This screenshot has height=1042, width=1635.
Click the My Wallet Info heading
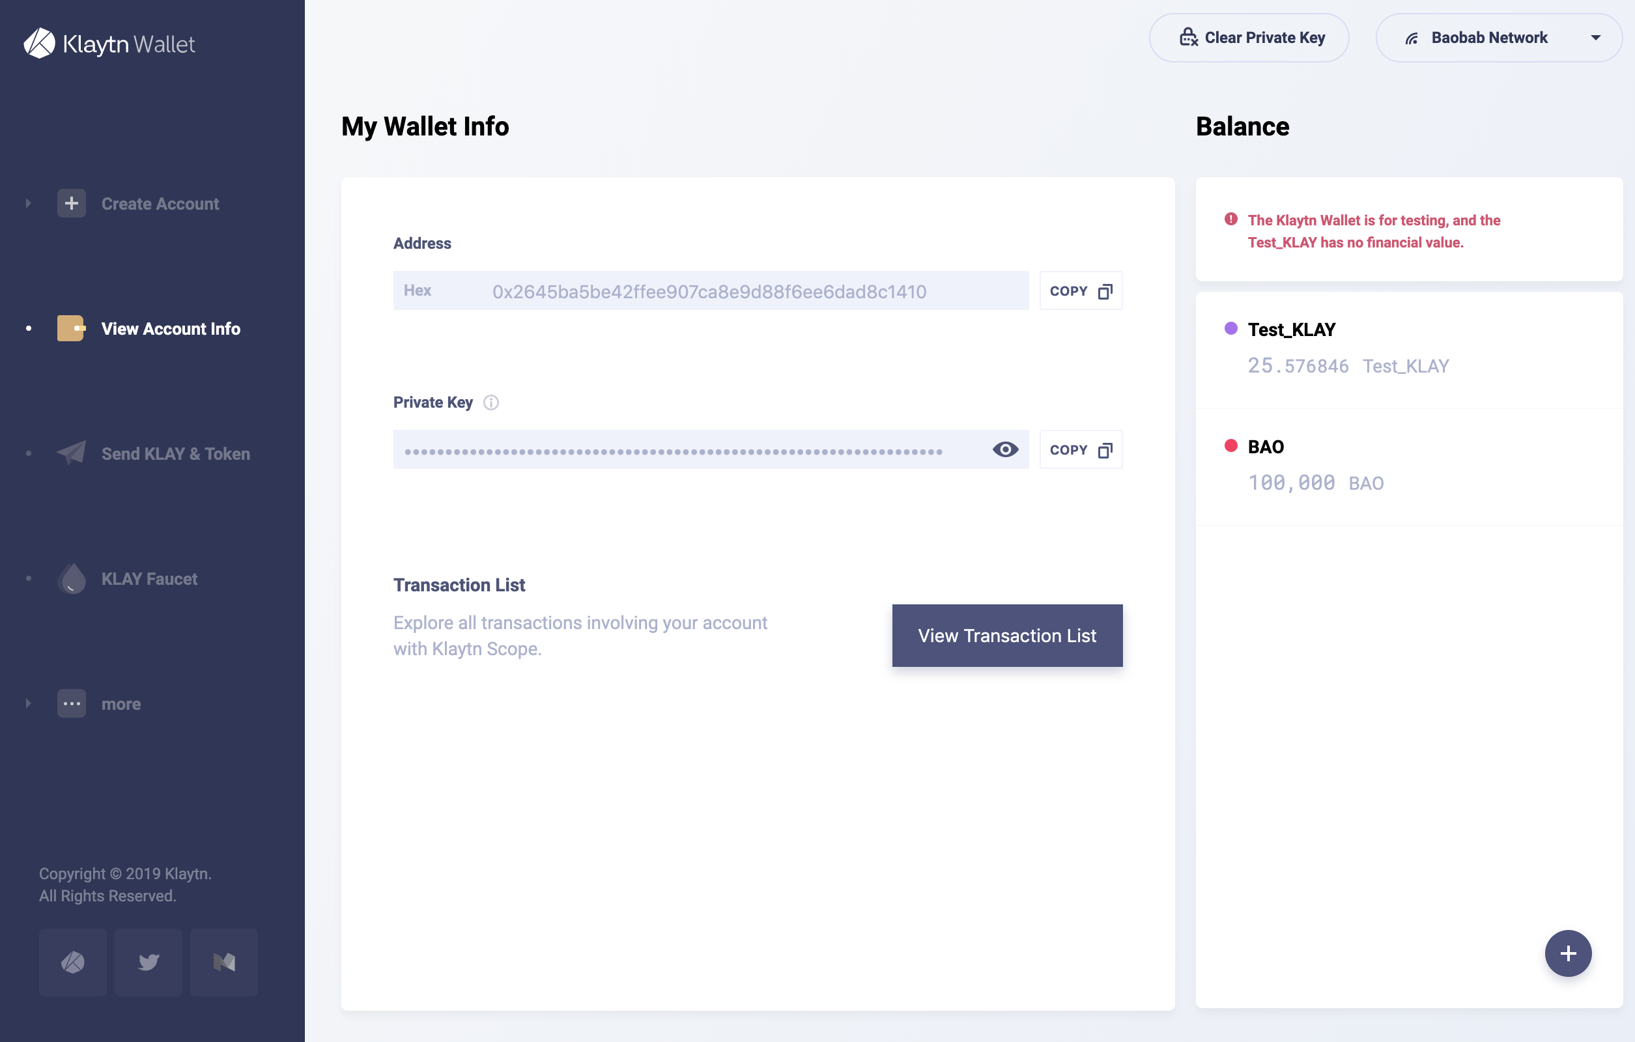pos(425,127)
